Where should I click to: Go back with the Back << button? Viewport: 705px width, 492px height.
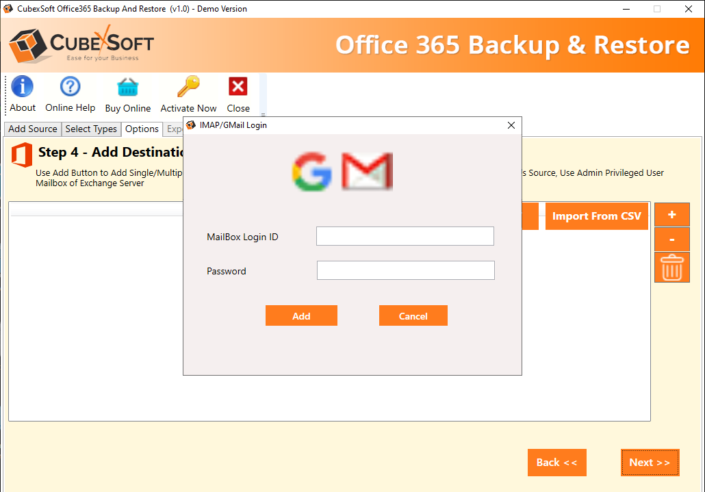pos(556,463)
